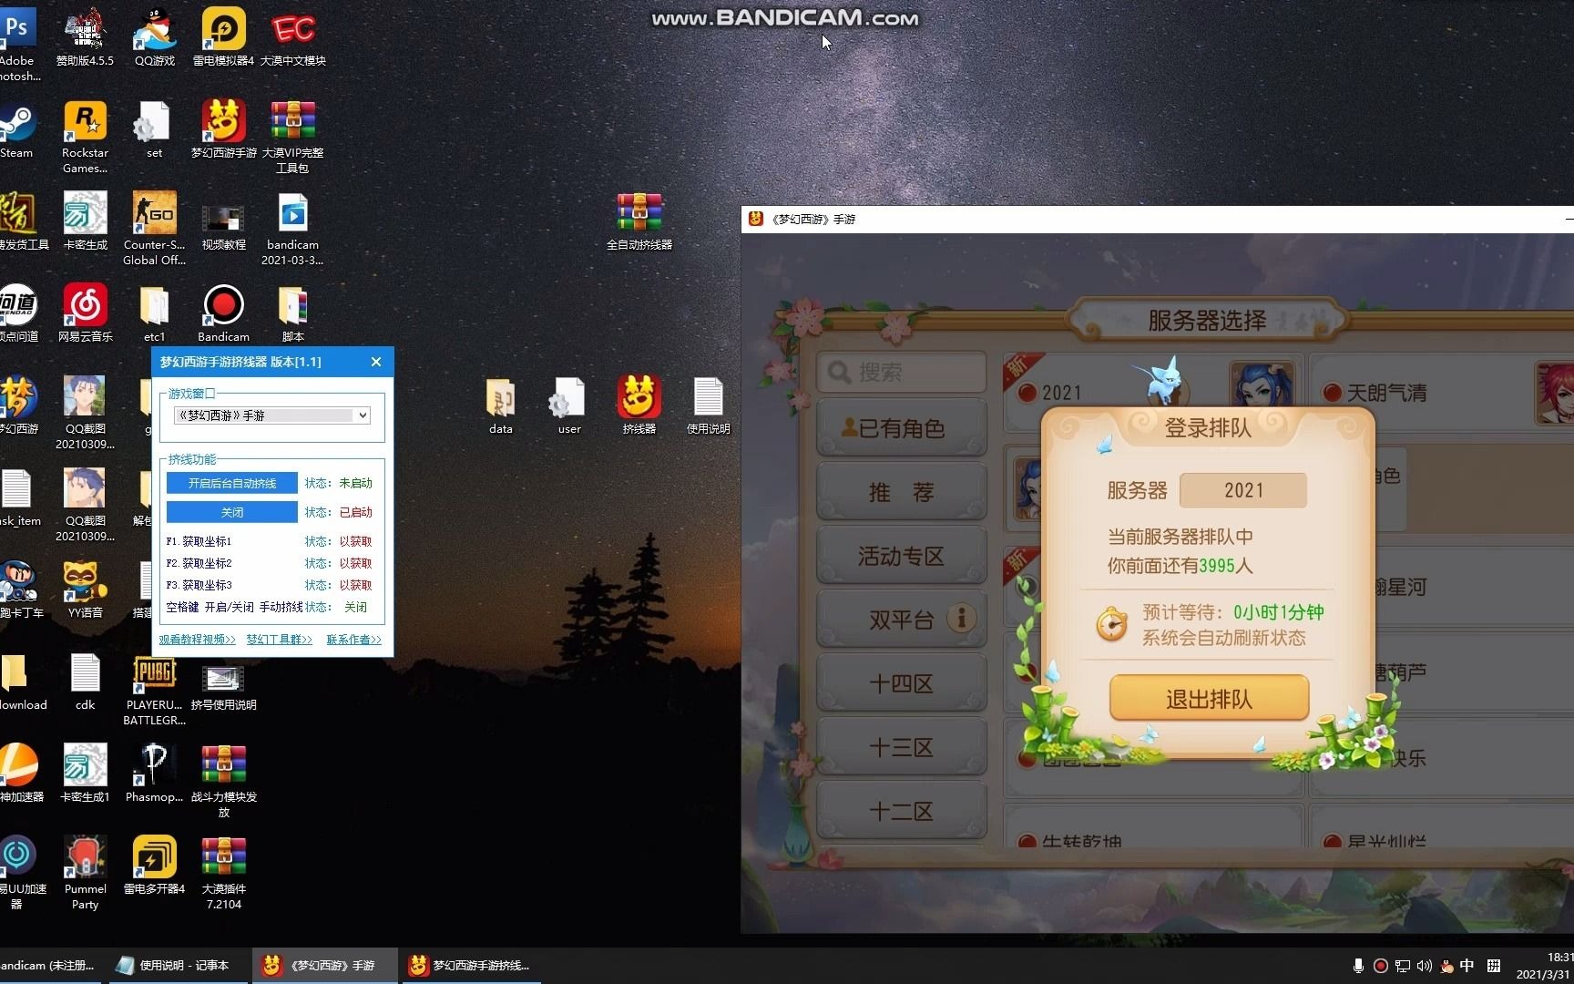Open 使用说明 text file icon

click(x=708, y=405)
